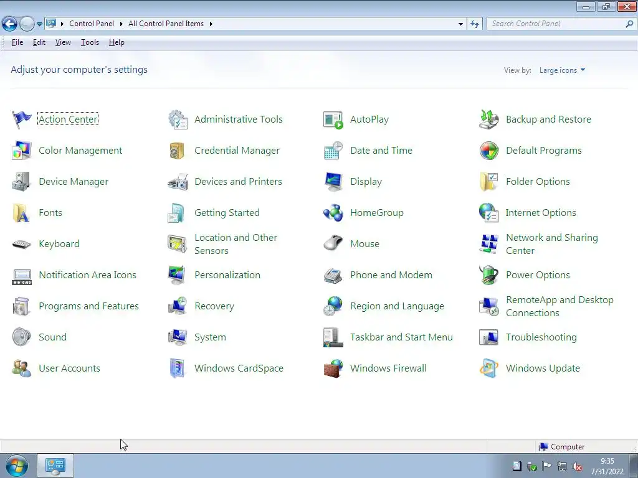
Task: Open the Fonts folder icon
Action: click(x=22, y=213)
